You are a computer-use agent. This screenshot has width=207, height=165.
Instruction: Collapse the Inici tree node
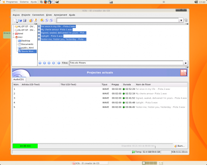14,37
